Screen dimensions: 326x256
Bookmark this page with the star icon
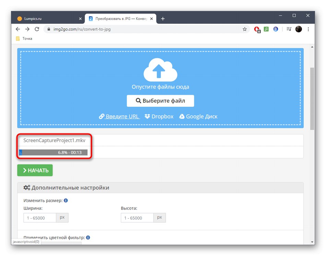[x=245, y=29]
